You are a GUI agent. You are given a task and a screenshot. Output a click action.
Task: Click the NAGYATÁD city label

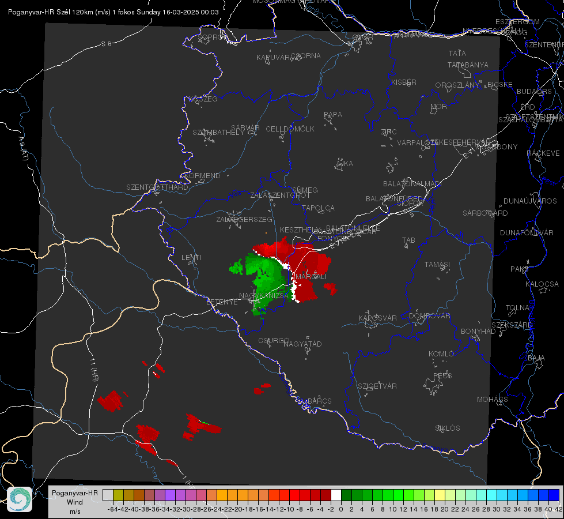click(302, 344)
